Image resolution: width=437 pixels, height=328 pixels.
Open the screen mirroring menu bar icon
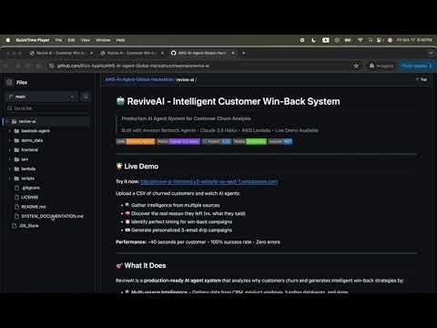point(326,40)
